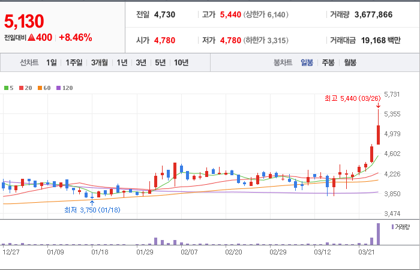420x270 pixels.
Task: Click the tallest volume bar on 03/26
Action: pyautogui.click(x=378, y=234)
